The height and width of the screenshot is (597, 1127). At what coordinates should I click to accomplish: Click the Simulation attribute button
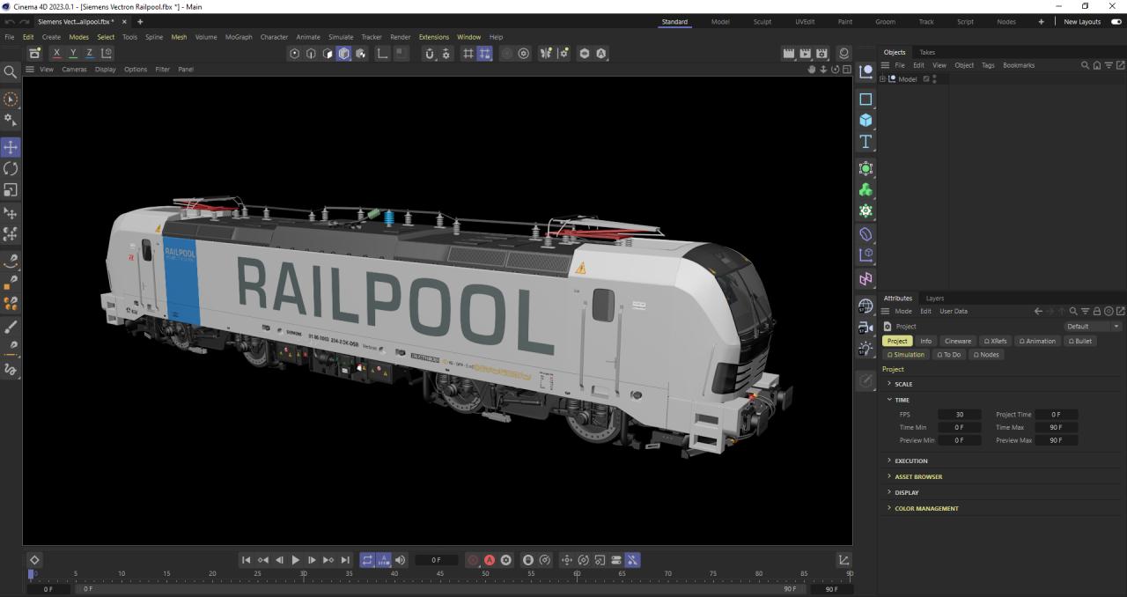[x=906, y=355]
